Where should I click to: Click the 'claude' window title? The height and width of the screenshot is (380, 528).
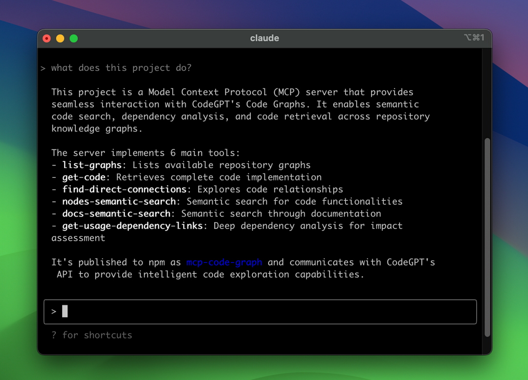point(264,38)
